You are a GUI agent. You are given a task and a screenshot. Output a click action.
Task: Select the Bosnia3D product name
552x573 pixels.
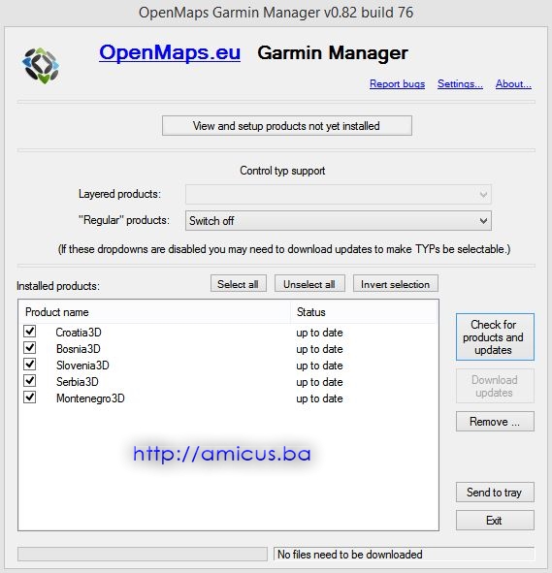pyautogui.click(x=79, y=349)
